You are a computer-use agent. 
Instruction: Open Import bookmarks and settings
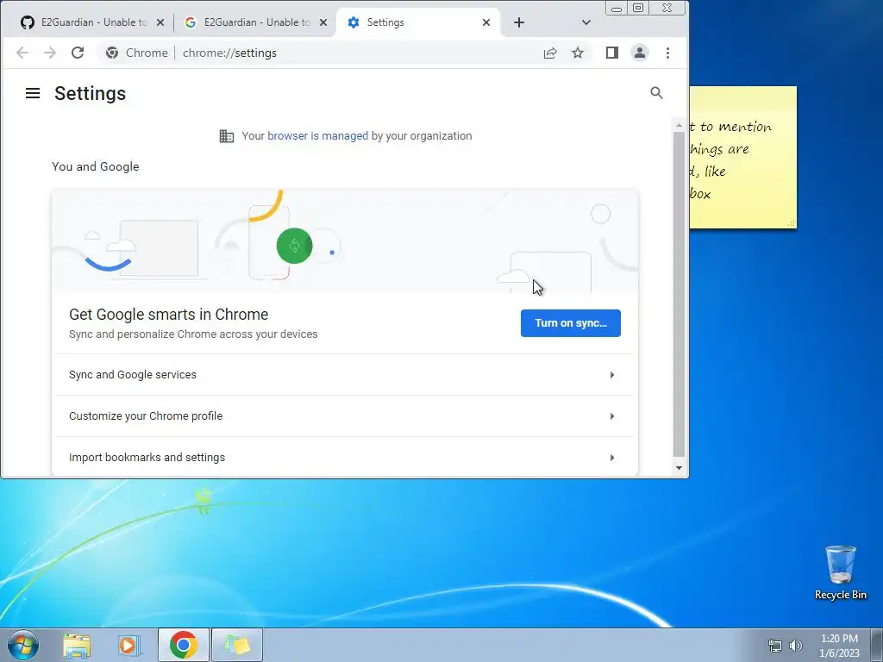point(345,457)
